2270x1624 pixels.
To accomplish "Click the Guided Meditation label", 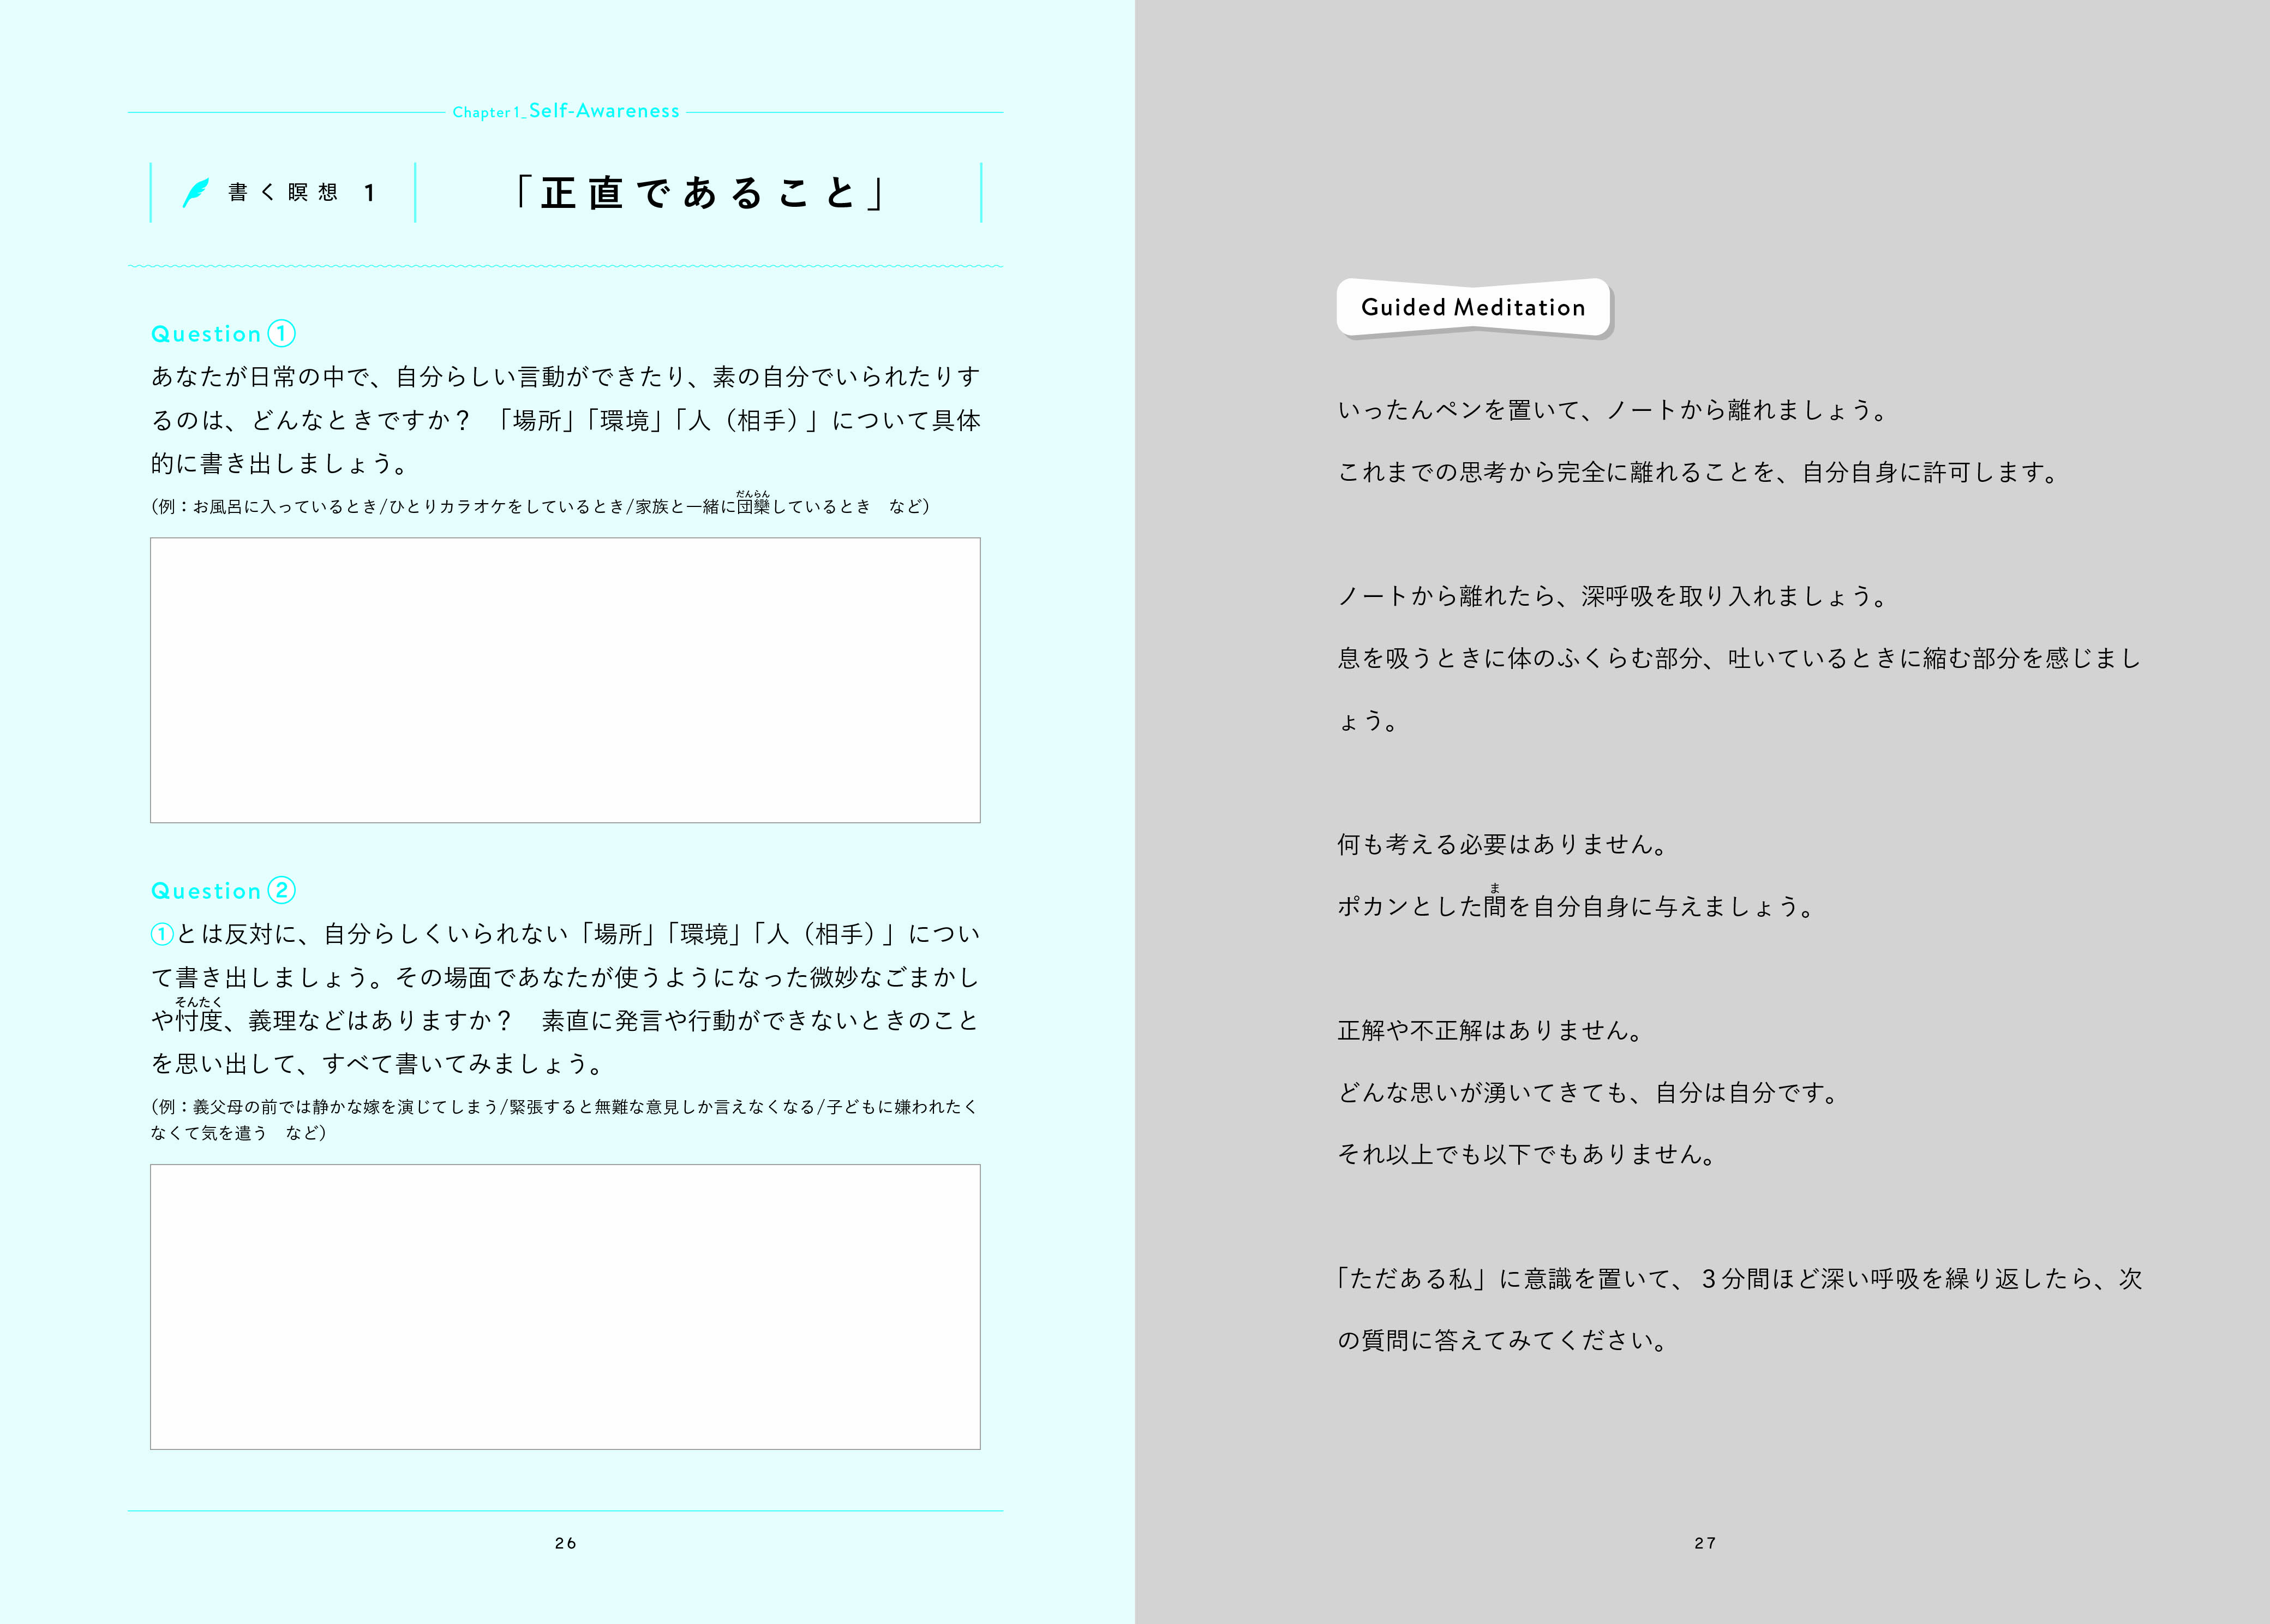I will (x=1474, y=307).
